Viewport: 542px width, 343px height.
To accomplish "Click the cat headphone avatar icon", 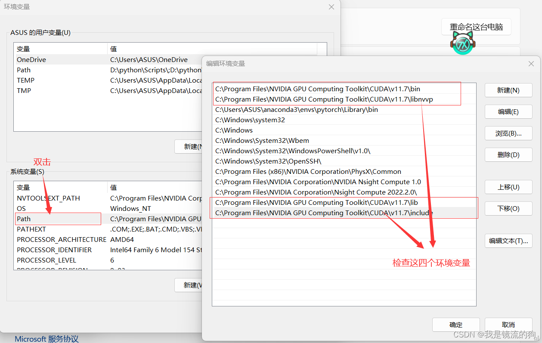I will (463, 43).
